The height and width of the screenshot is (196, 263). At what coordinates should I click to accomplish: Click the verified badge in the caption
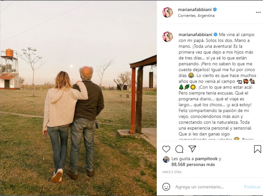coord(216,35)
